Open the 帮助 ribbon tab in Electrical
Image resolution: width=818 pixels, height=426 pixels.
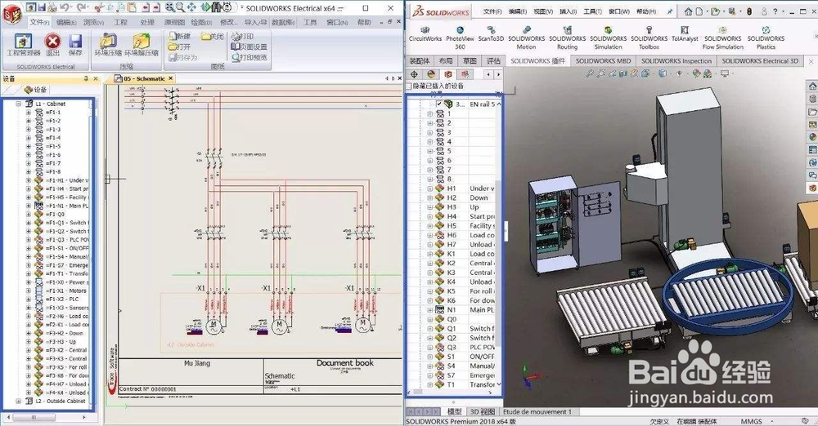click(x=364, y=22)
